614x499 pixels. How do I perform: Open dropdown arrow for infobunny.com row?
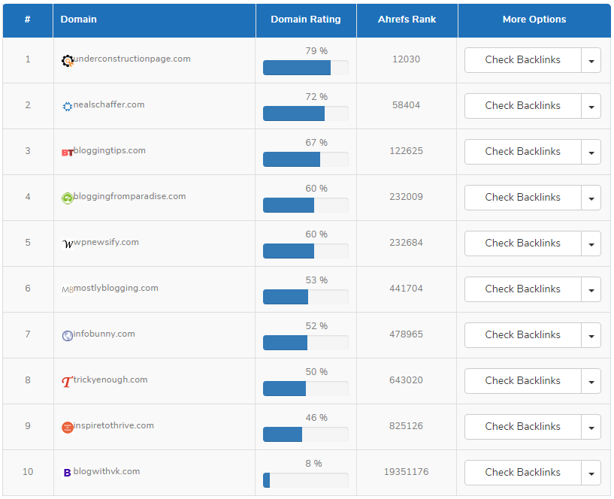click(x=591, y=335)
